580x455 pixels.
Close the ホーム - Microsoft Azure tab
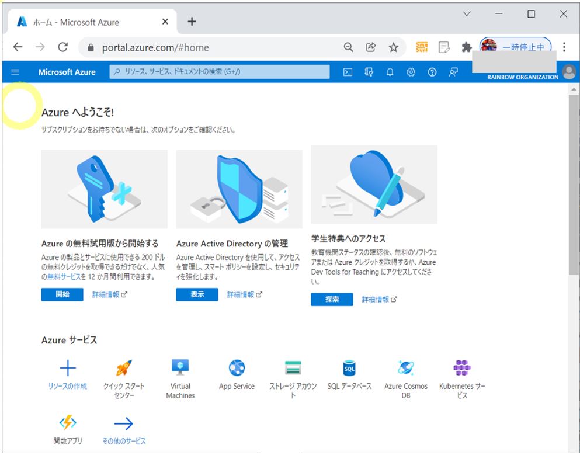(x=165, y=22)
